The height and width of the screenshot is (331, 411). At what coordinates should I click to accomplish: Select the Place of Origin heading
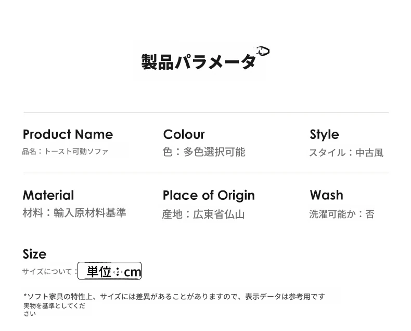(209, 195)
